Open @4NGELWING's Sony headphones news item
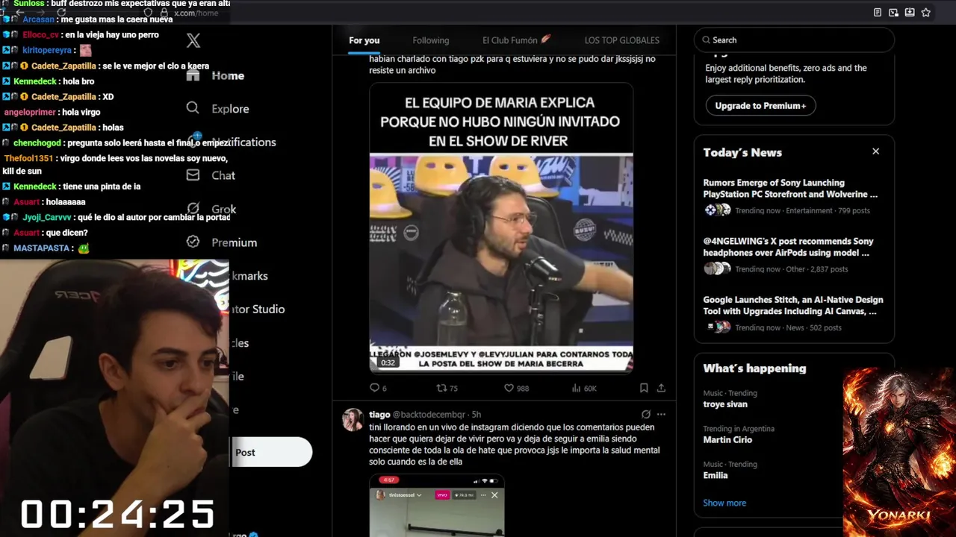Viewport: 956px width, 537px height. click(x=794, y=257)
